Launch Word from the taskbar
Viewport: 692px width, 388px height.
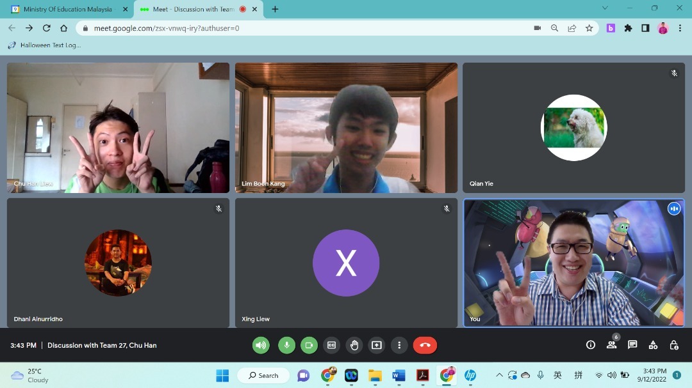[399, 375]
